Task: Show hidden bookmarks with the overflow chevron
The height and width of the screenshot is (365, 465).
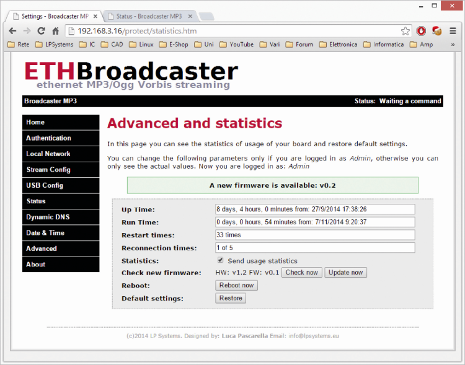Action: 453,44
